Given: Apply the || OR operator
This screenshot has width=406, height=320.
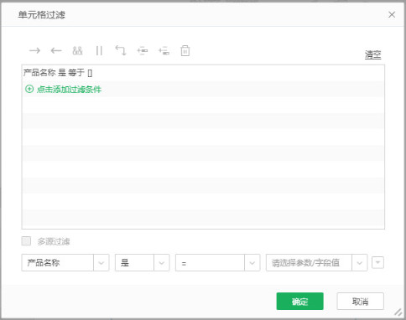Looking at the screenshot, I should (x=99, y=51).
